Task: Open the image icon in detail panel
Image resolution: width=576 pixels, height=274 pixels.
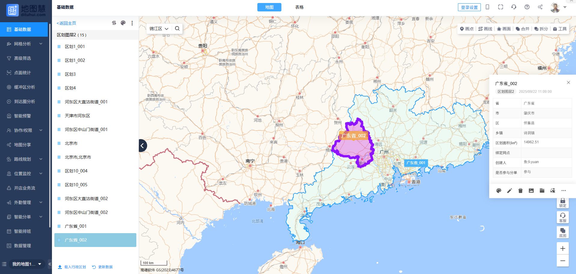Action: [x=531, y=191]
